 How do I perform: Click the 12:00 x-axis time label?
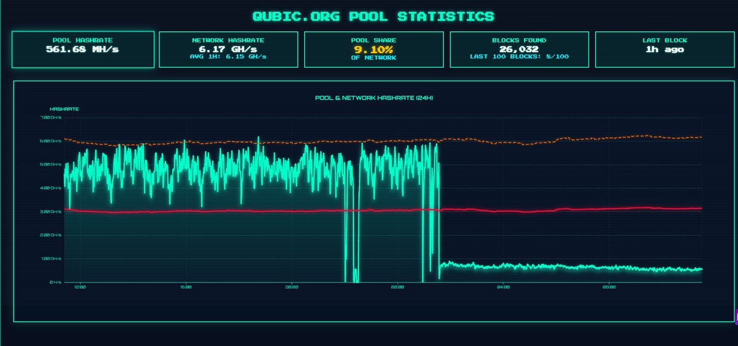(80, 287)
